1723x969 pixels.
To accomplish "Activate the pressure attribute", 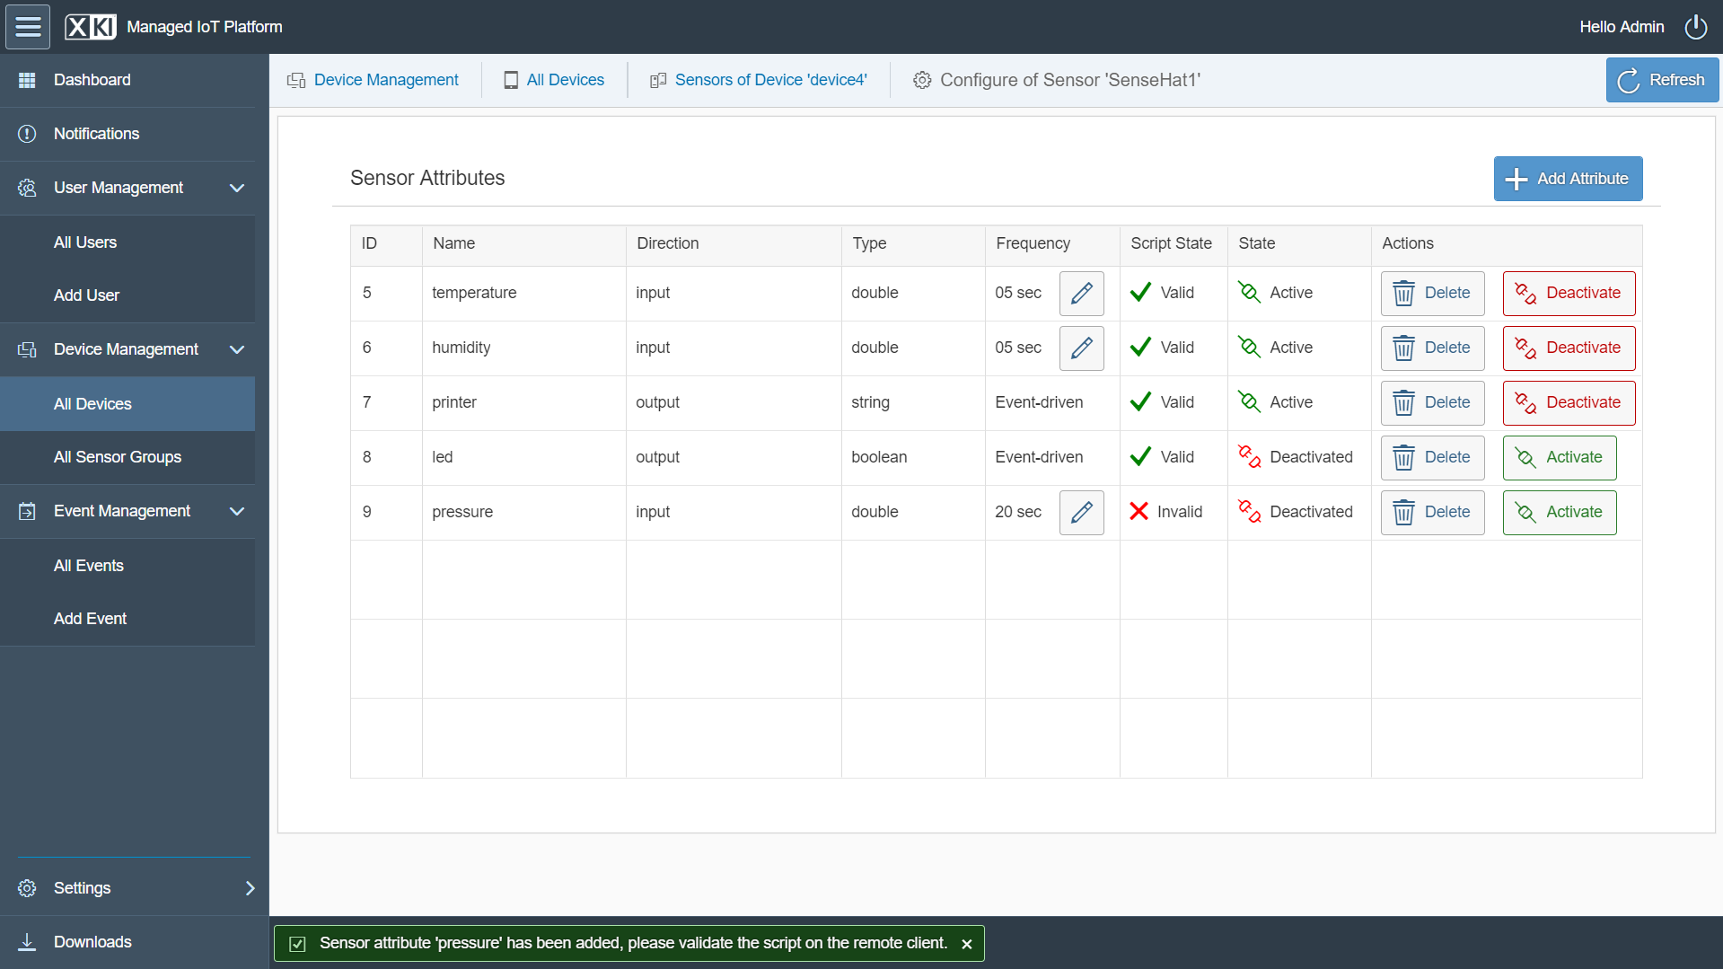I will 1560,512.
